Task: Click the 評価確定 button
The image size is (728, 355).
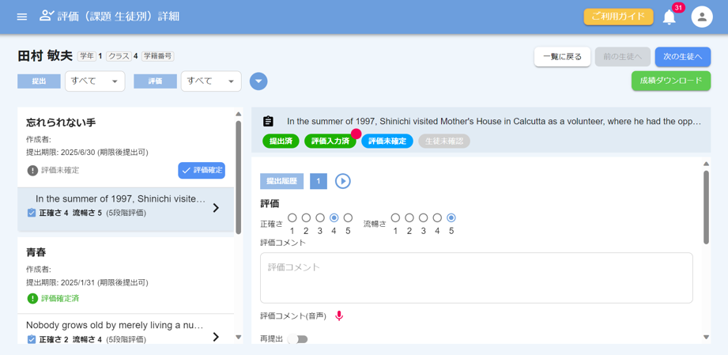Action: click(x=202, y=171)
